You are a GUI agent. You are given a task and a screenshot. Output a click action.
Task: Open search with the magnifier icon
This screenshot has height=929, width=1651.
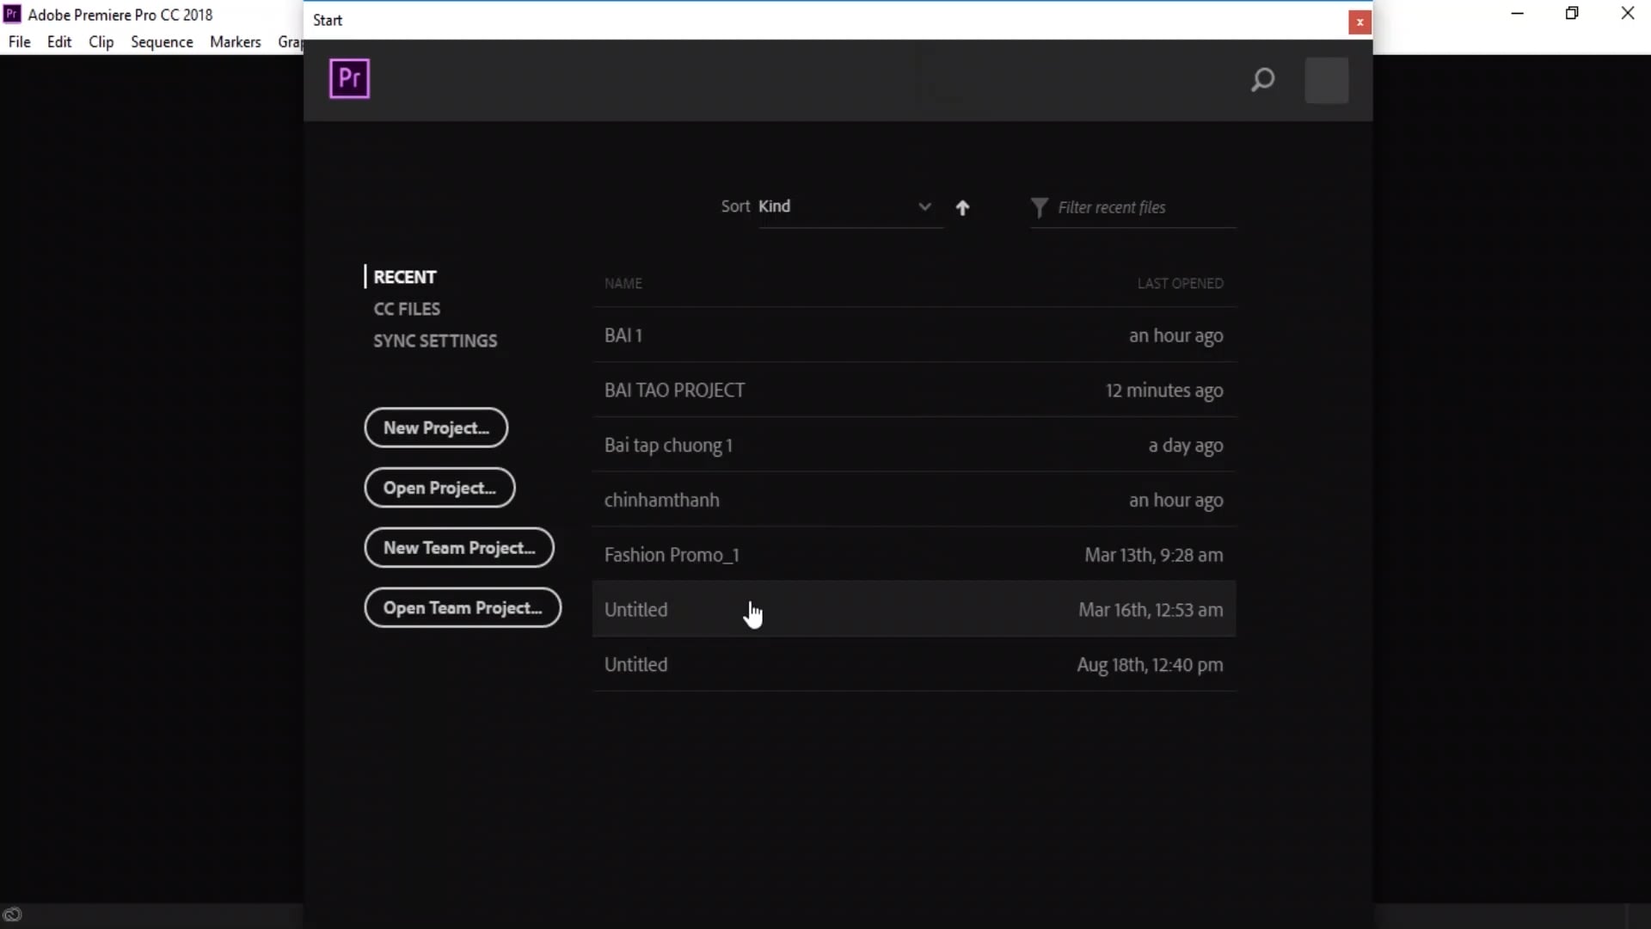(x=1262, y=80)
